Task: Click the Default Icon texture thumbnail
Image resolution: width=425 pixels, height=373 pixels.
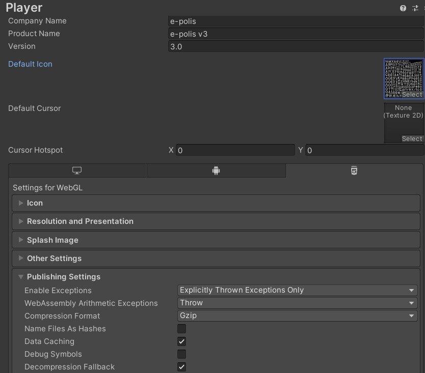Action: (404, 78)
